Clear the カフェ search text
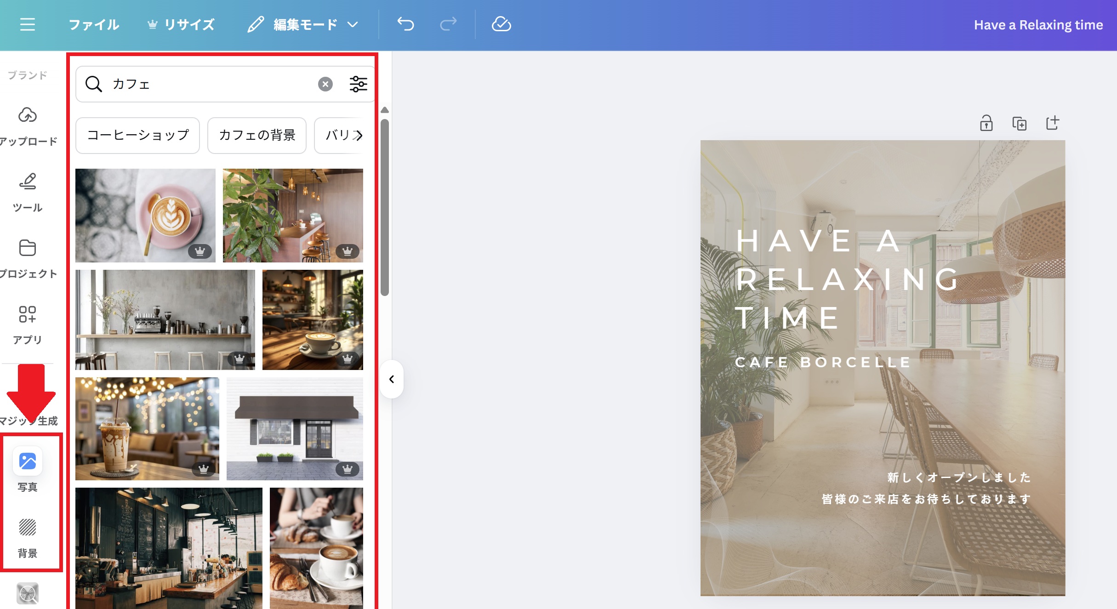Viewport: 1117px width, 609px height. (x=325, y=84)
